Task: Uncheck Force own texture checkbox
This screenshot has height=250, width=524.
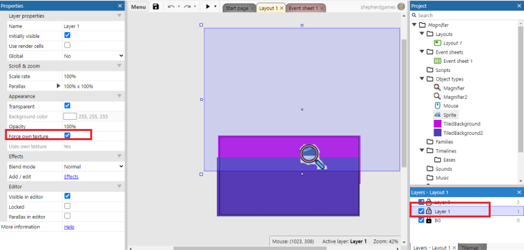Action: 67,135
